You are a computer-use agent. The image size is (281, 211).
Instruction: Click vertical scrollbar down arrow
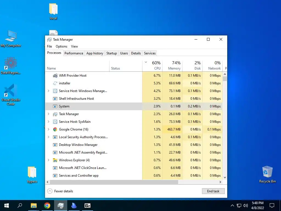coord(225,177)
